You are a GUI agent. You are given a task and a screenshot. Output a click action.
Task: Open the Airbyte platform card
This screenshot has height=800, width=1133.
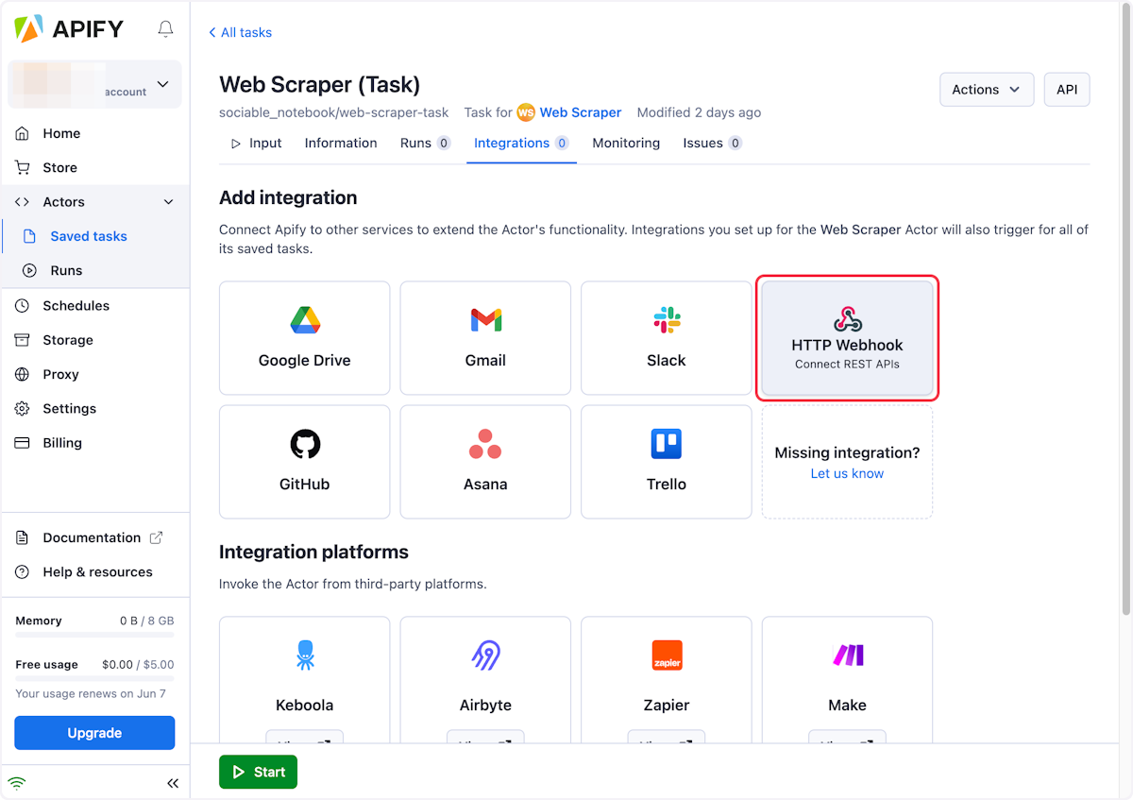pos(485,679)
